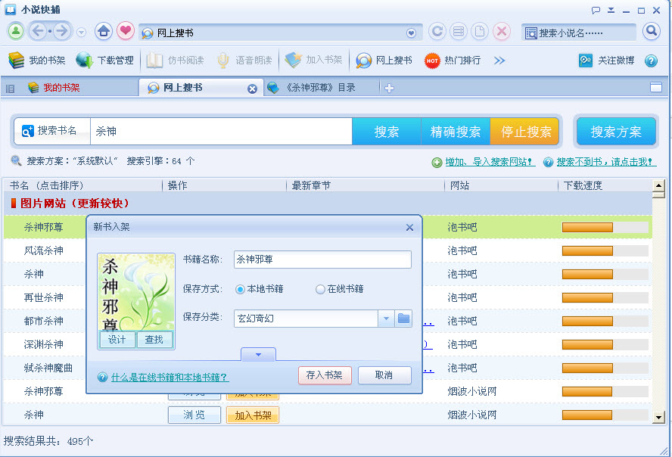The image size is (672, 457).
Task: Click the red X stop icon
Action: coord(502,31)
